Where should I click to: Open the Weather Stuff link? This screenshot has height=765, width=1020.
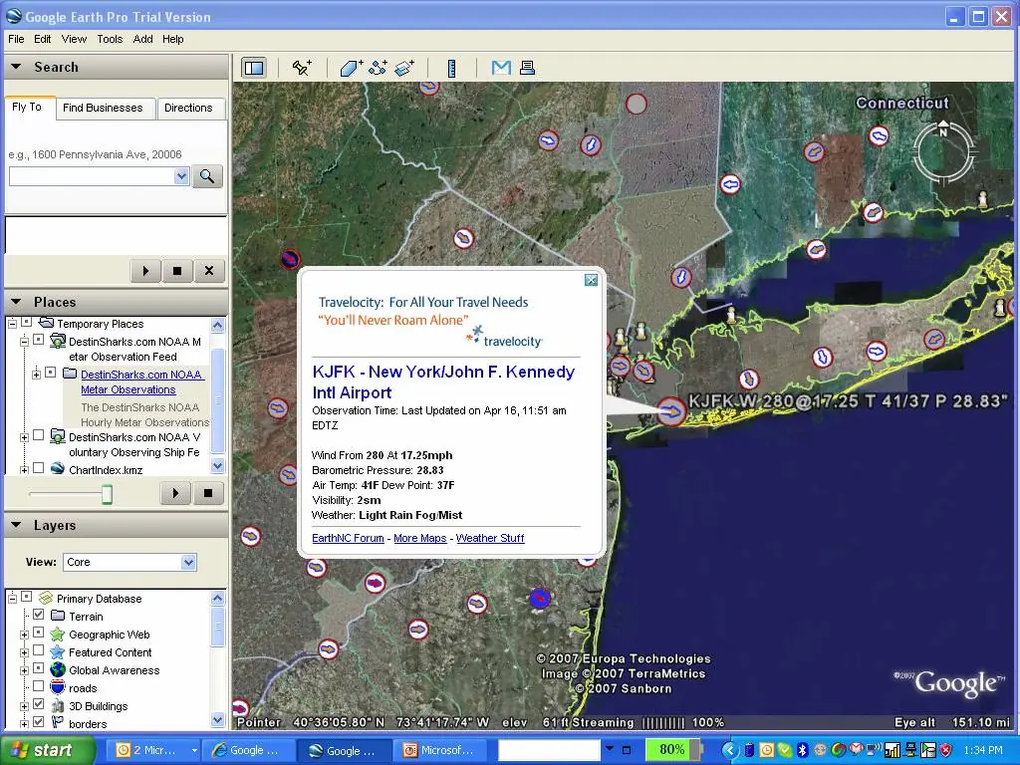(x=490, y=538)
